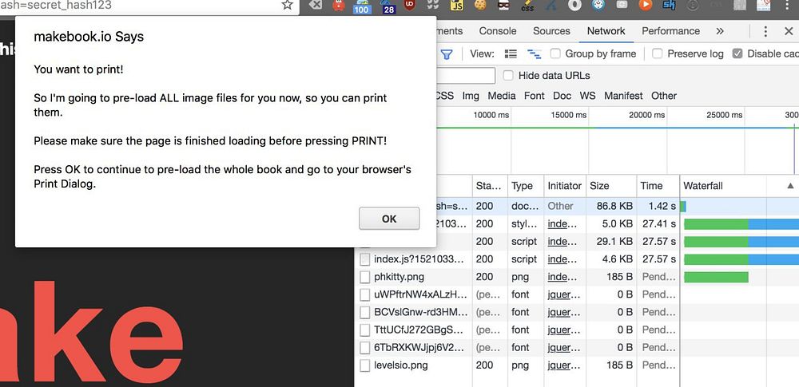Filter requests by WS type
The image size is (799, 387).
587,96
